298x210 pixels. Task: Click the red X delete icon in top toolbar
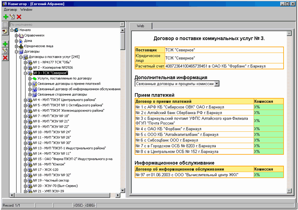point(19,16)
